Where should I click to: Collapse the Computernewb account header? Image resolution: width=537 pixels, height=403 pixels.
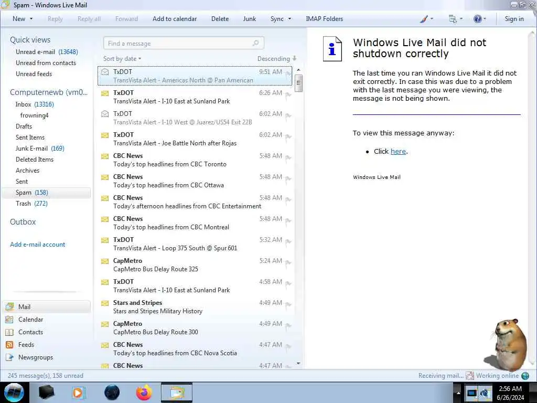click(49, 92)
